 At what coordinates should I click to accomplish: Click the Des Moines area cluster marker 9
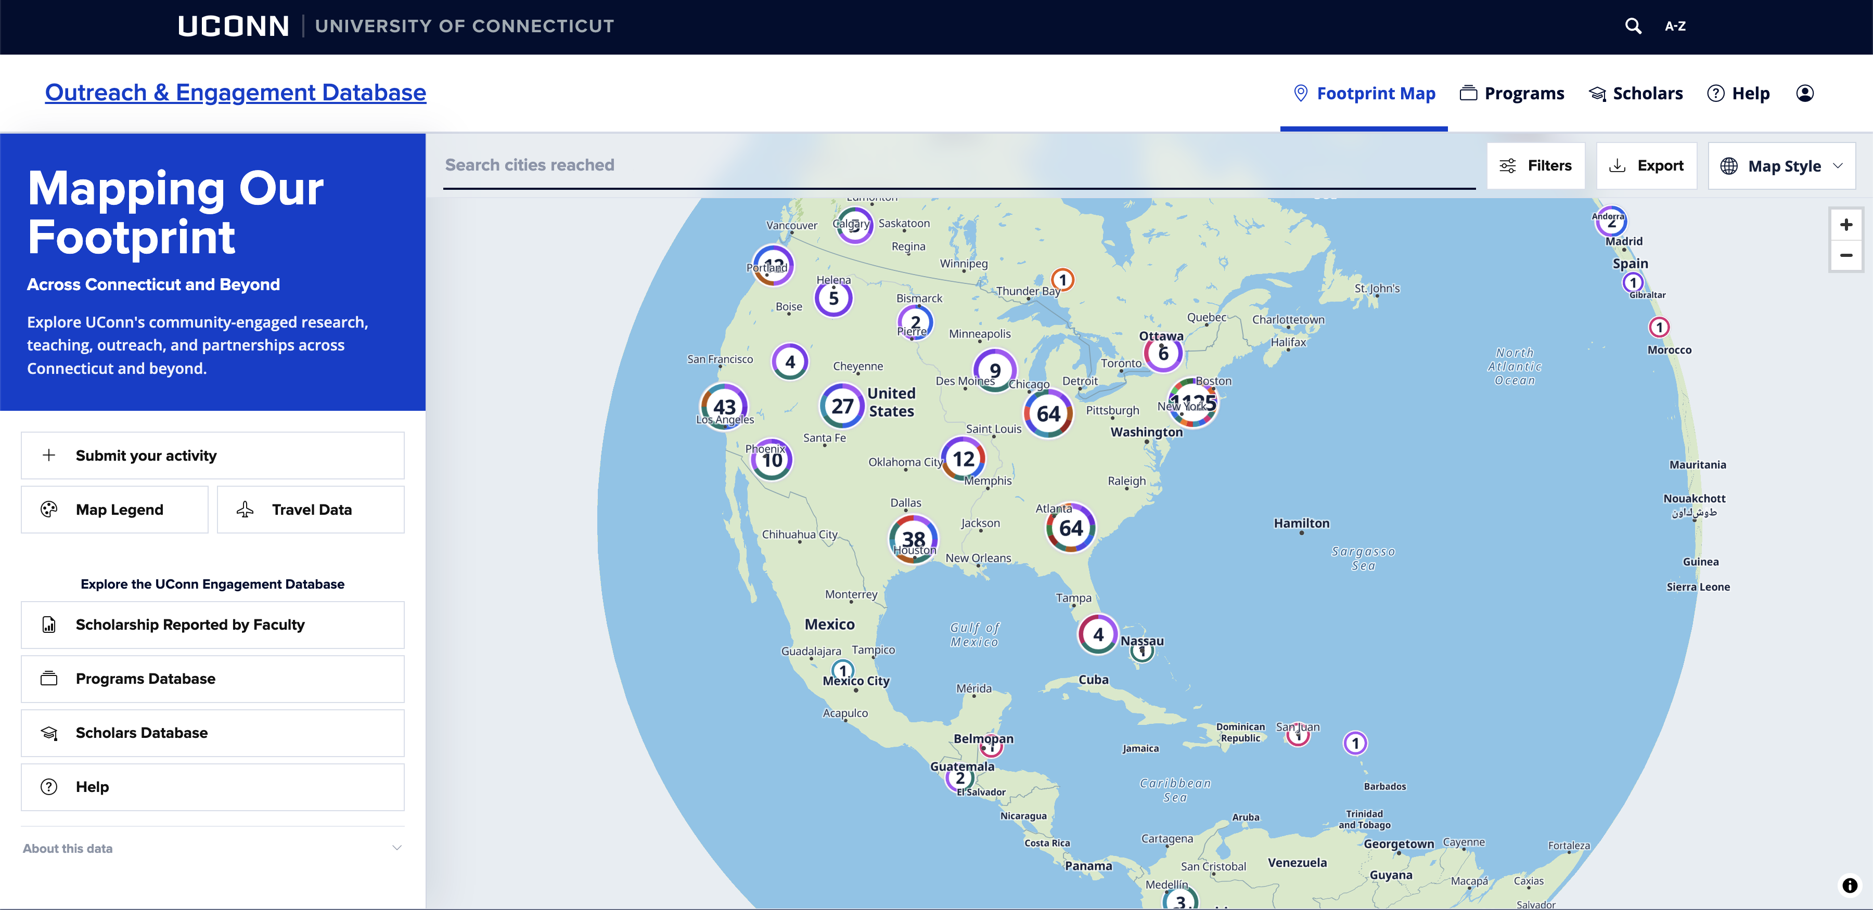(995, 370)
